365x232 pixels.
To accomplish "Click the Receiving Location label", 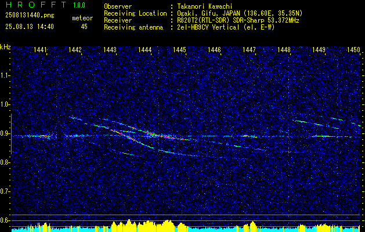I will (x=135, y=13).
